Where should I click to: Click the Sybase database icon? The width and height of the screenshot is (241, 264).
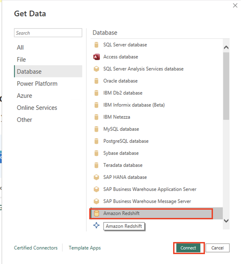(96, 153)
